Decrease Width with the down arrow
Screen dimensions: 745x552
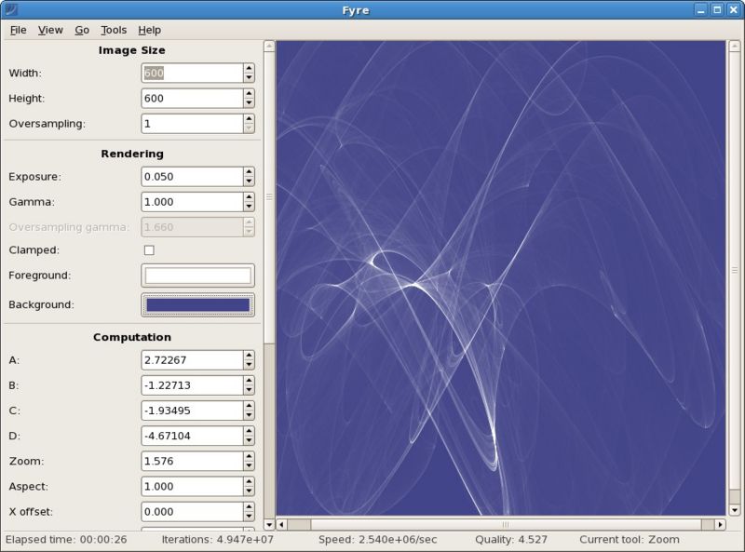(x=249, y=78)
